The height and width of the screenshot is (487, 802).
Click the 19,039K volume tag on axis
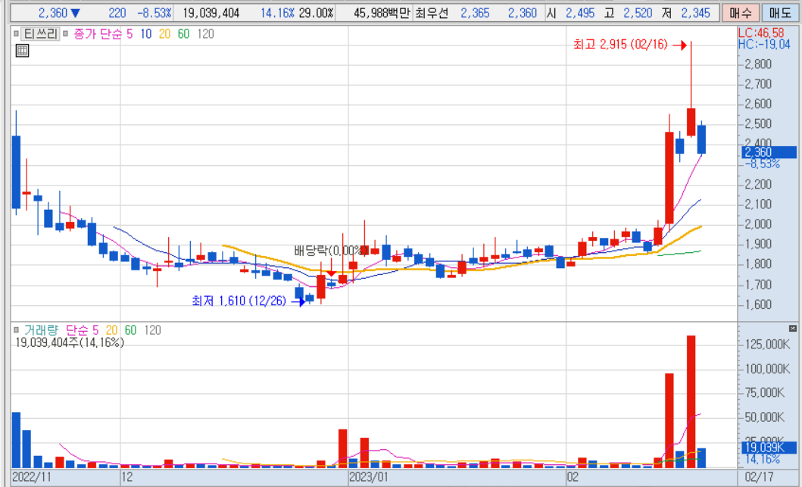point(769,448)
